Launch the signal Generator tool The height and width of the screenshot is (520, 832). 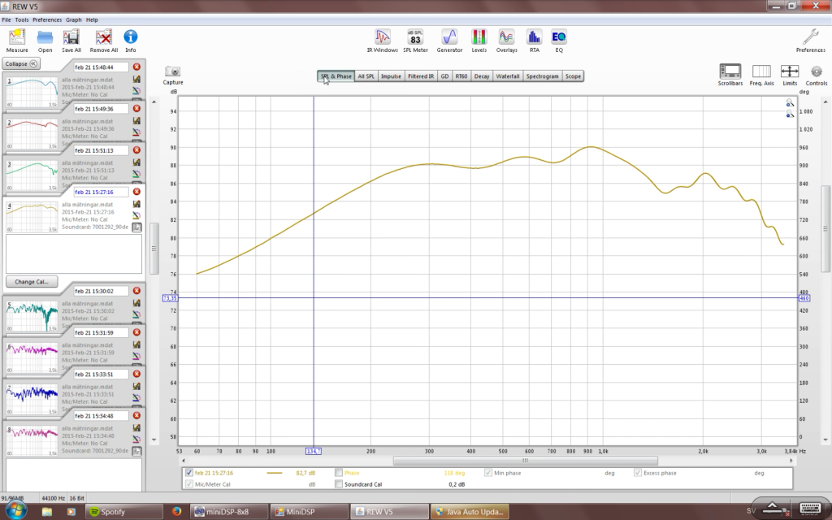449,41
